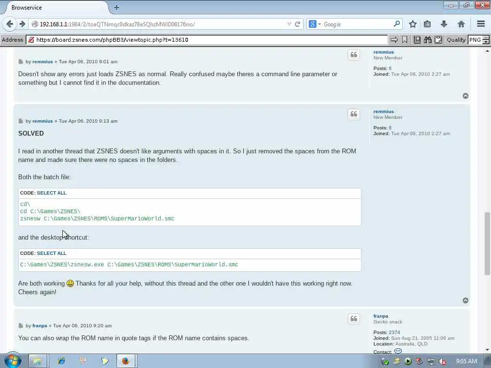This screenshot has height=368, width=491.
Task: Select all of the desktop shortcut code
Action: click(x=52, y=253)
